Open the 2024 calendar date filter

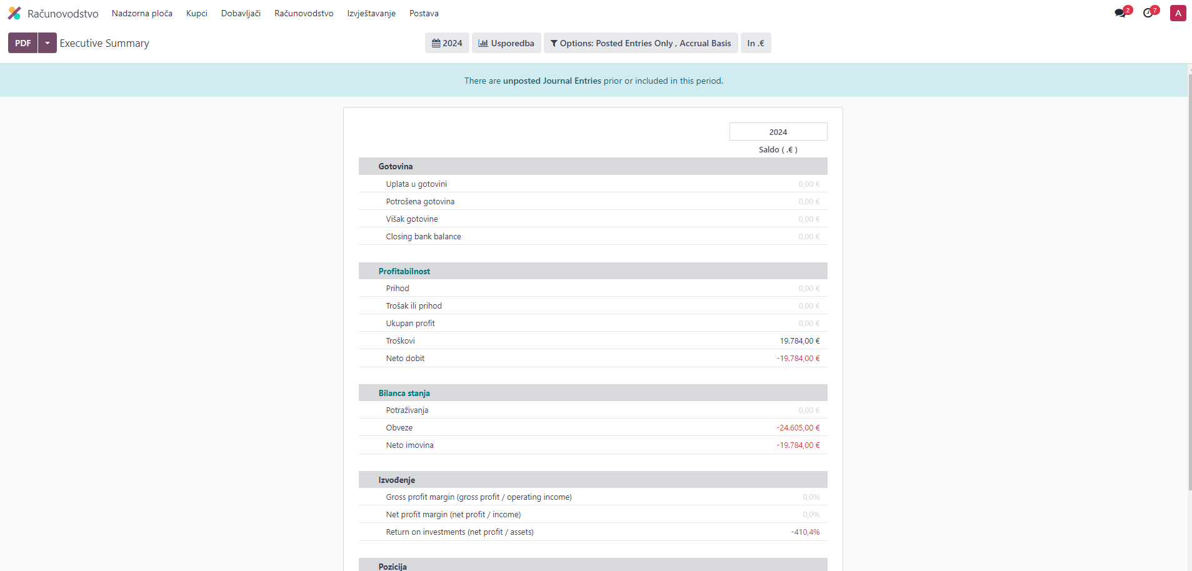(x=447, y=43)
